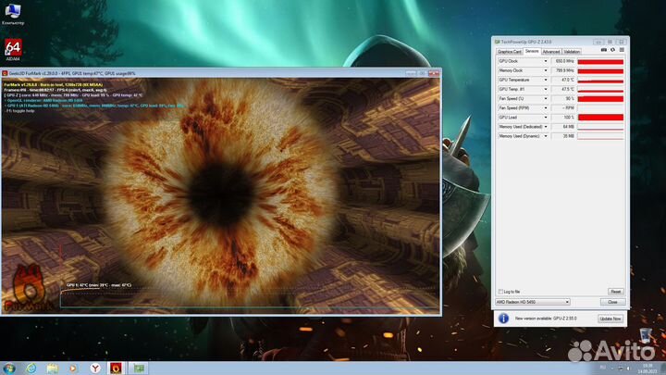Open the GPU-Z hamburger menu icon
Viewport: 666px width, 375px height.
pos(622,50)
